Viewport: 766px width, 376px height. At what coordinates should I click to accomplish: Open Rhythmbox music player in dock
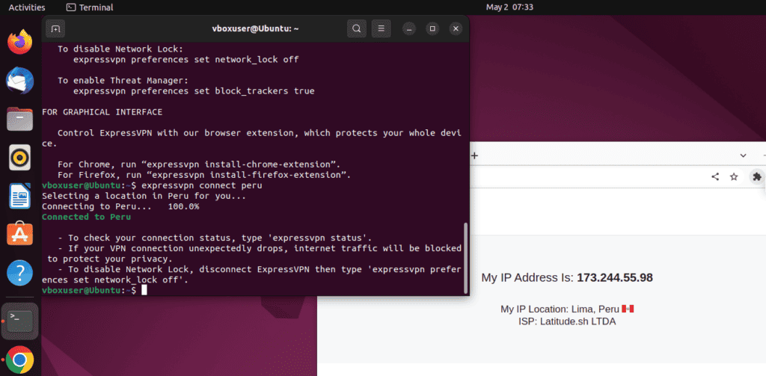(x=19, y=157)
